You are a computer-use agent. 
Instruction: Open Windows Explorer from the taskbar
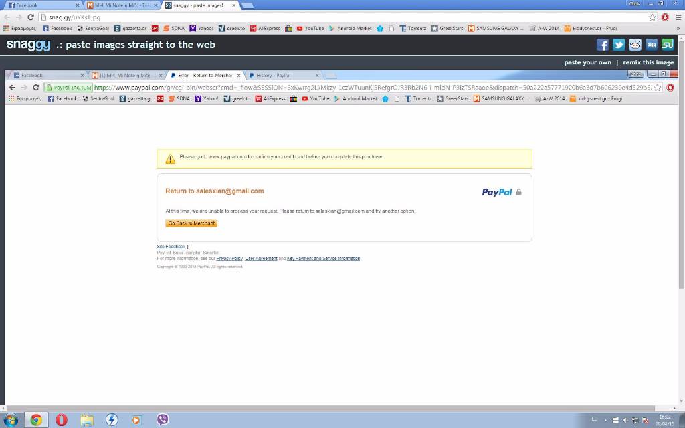click(87, 420)
